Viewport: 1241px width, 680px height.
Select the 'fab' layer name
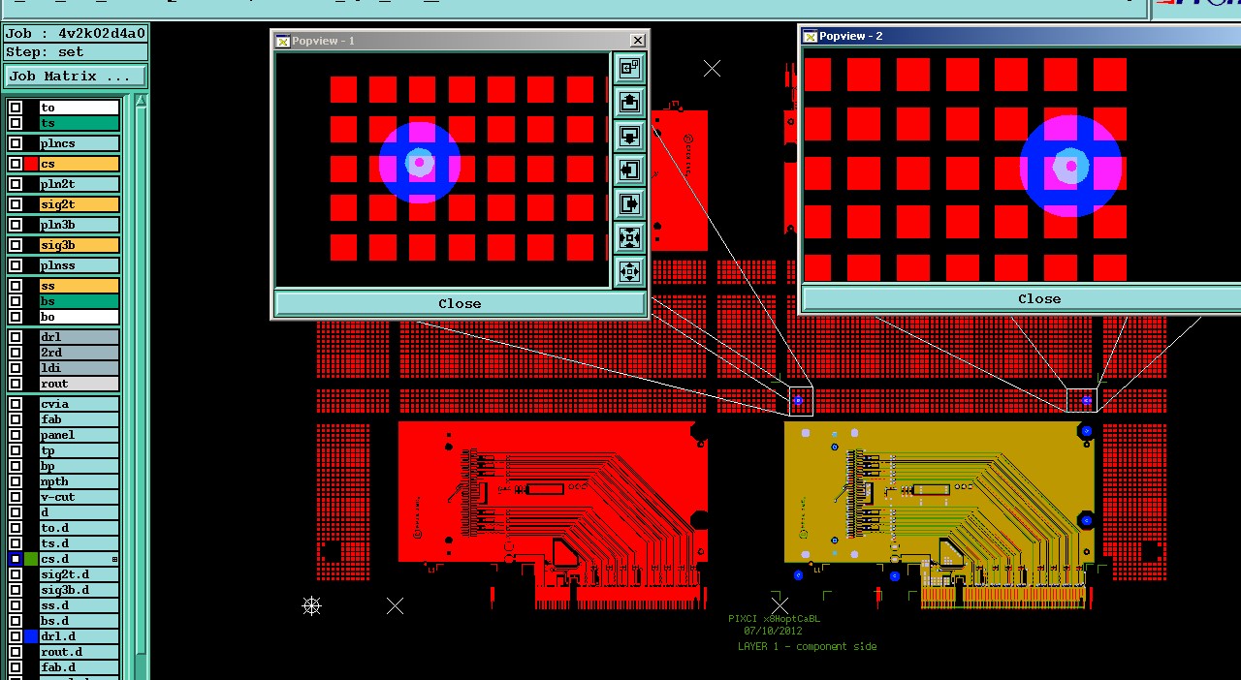80,419
